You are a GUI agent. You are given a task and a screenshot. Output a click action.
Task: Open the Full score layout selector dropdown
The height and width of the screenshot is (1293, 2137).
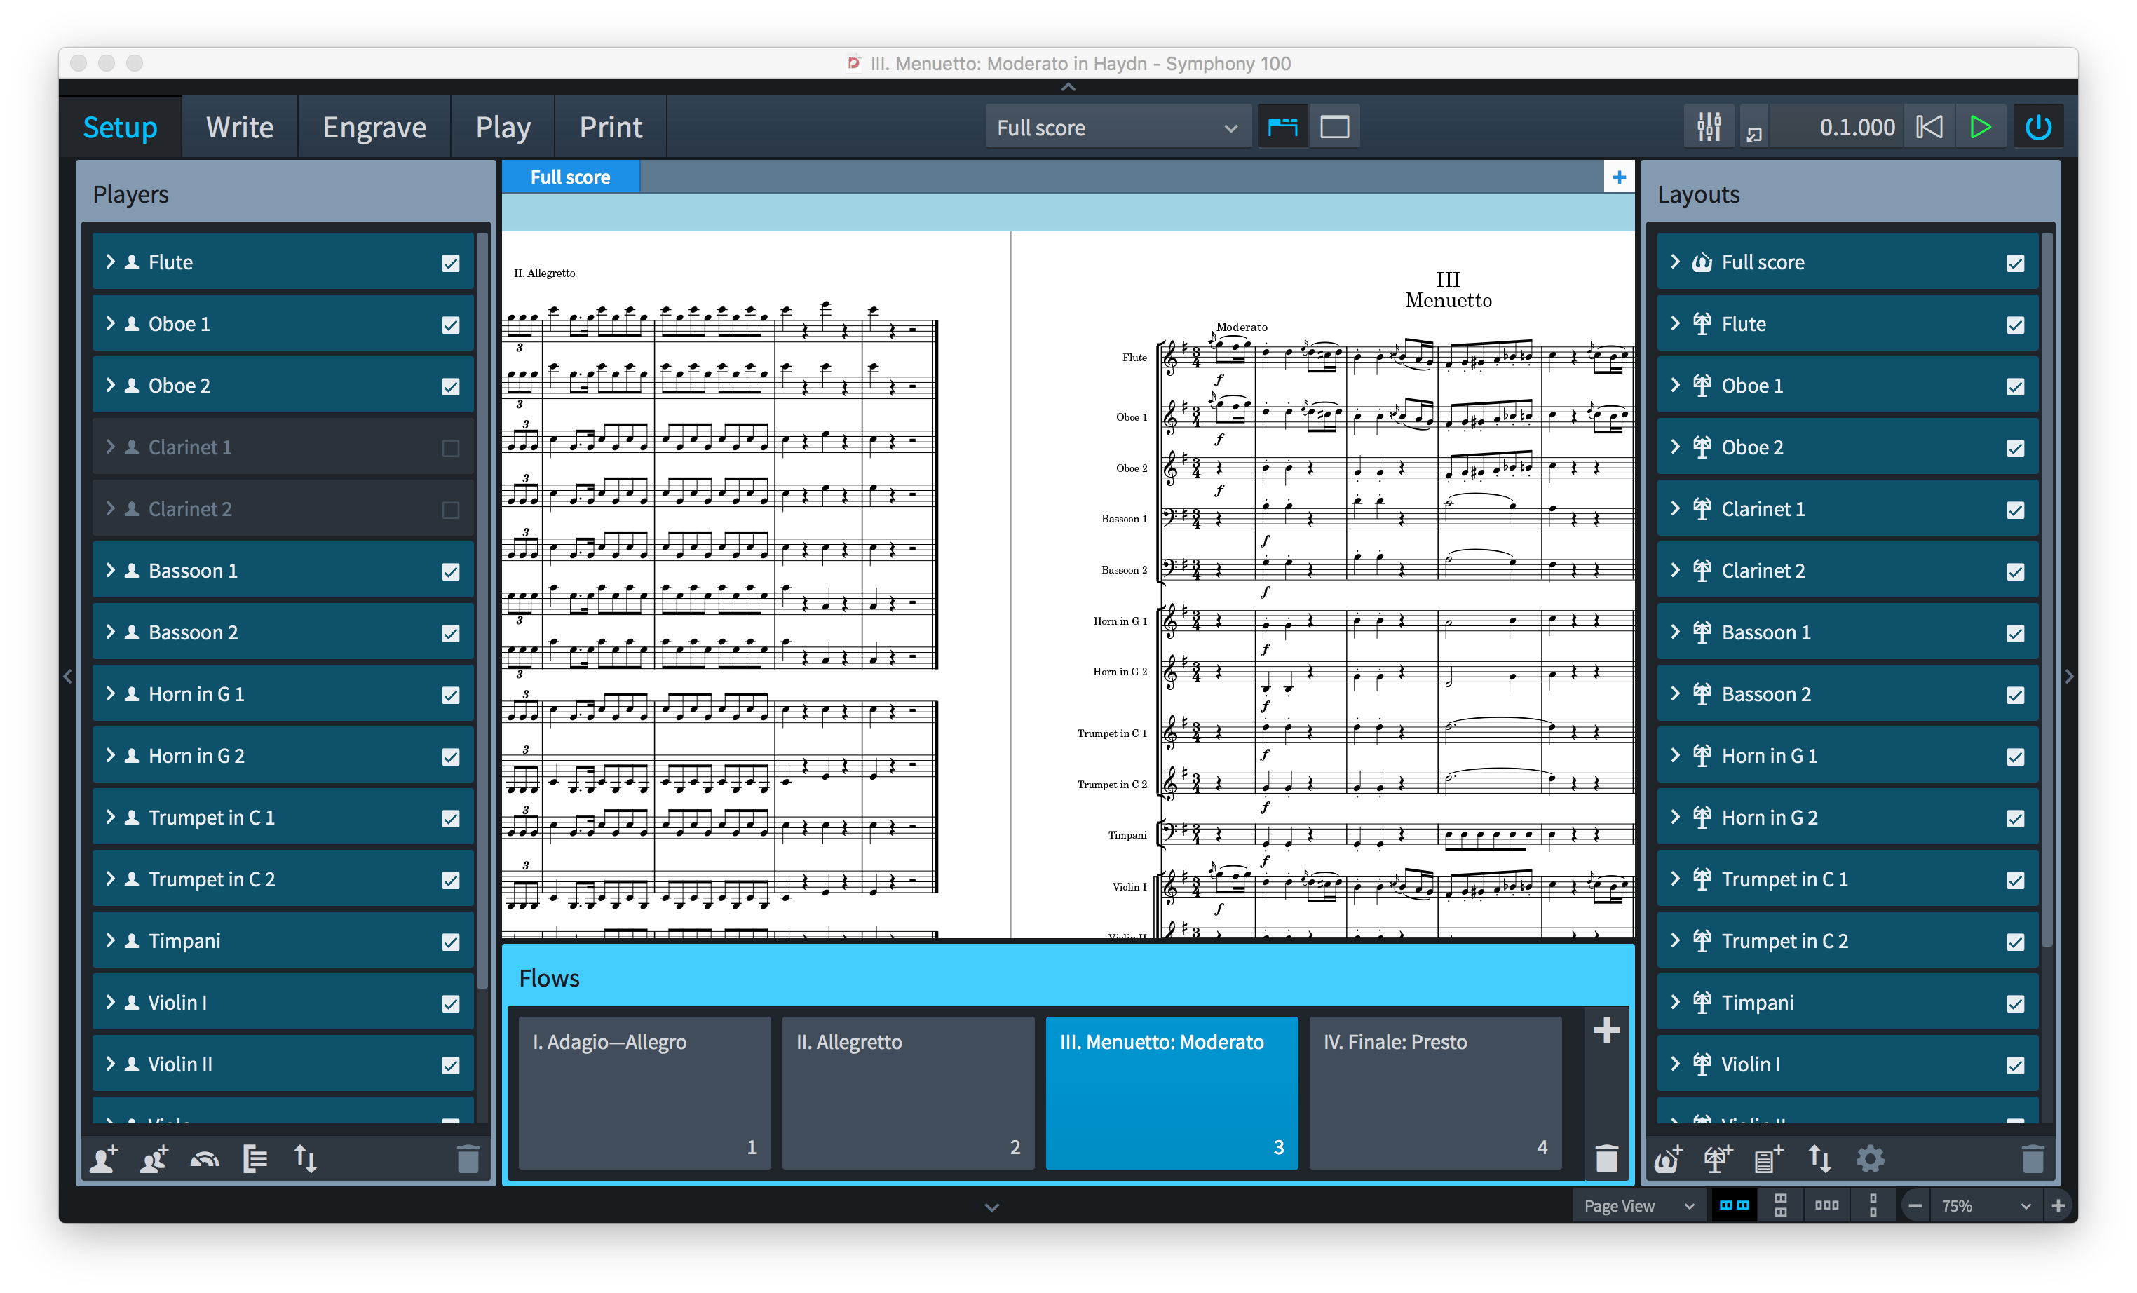tap(1117, 127)
